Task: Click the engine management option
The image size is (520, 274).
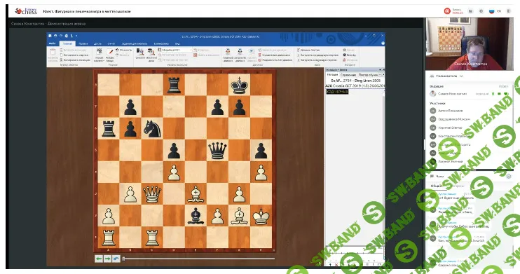Action: coord(274,55)
